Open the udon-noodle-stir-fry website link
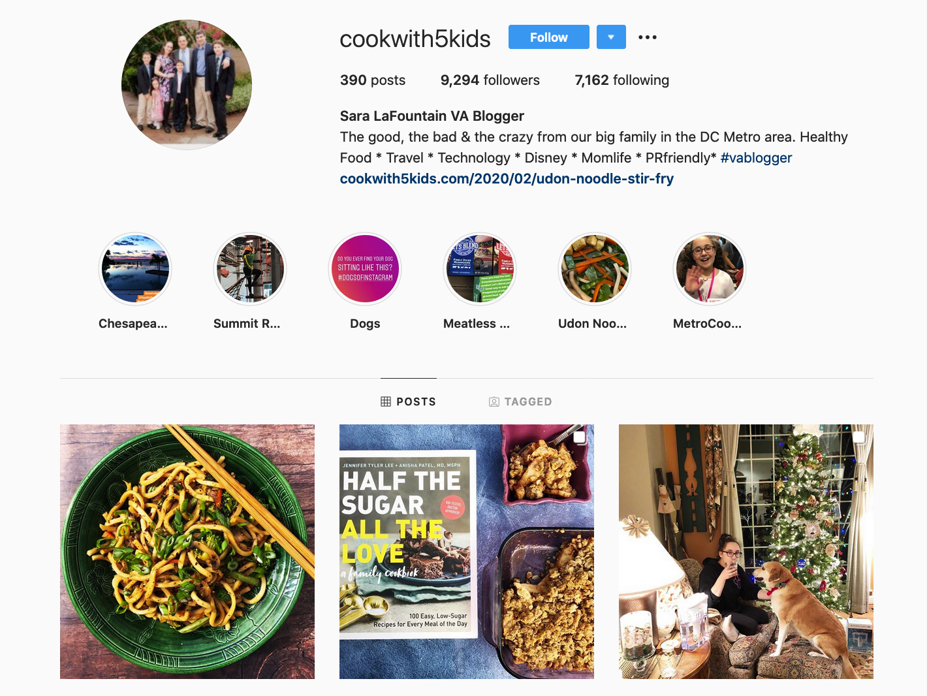 [507, 179]
